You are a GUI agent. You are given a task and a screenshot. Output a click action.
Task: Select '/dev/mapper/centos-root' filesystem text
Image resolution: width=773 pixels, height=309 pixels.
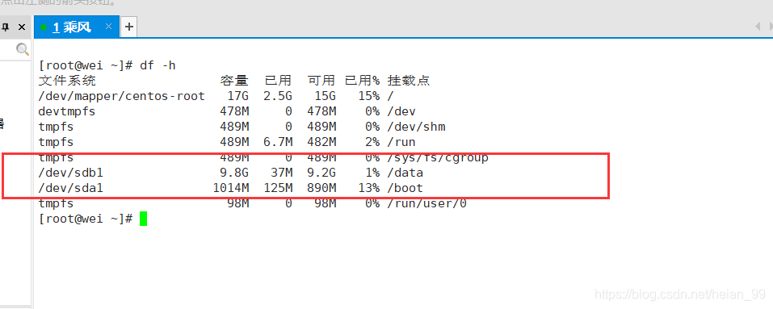click(121, 96)
